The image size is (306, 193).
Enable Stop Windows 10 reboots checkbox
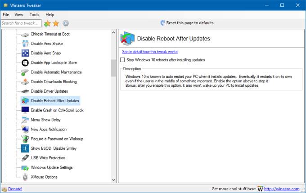pyautogui.click(x=122, y=60)
